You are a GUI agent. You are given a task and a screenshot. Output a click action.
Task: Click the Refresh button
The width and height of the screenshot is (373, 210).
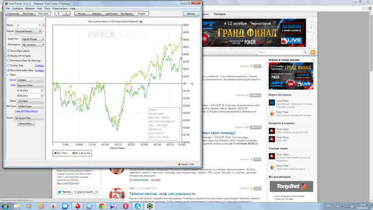[191, 14]
